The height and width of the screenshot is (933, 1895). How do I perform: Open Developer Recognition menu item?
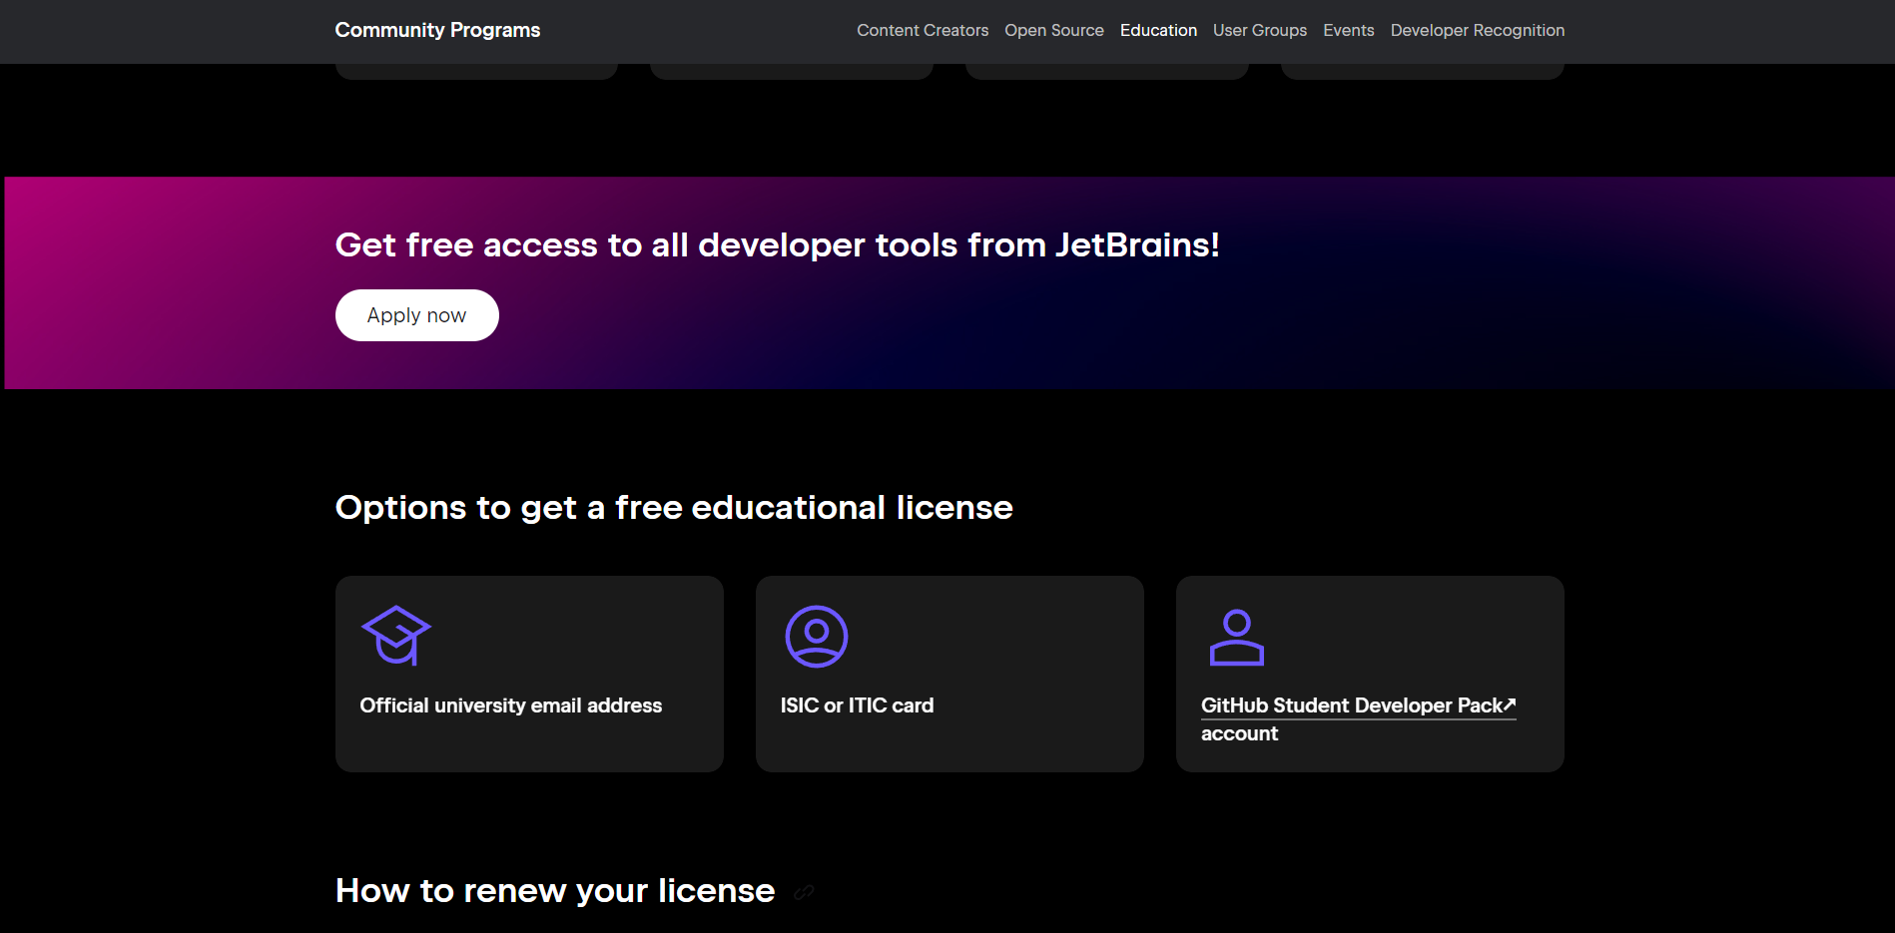click(x=1478, y=31)
